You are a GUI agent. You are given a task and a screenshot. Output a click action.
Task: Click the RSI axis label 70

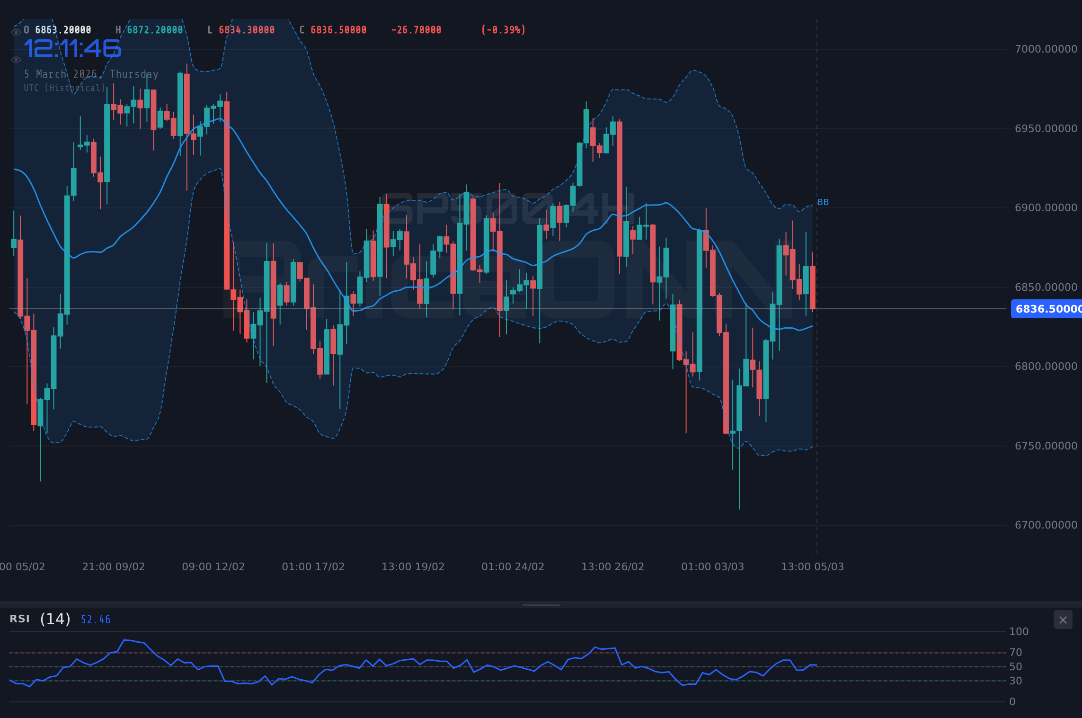1016,653
